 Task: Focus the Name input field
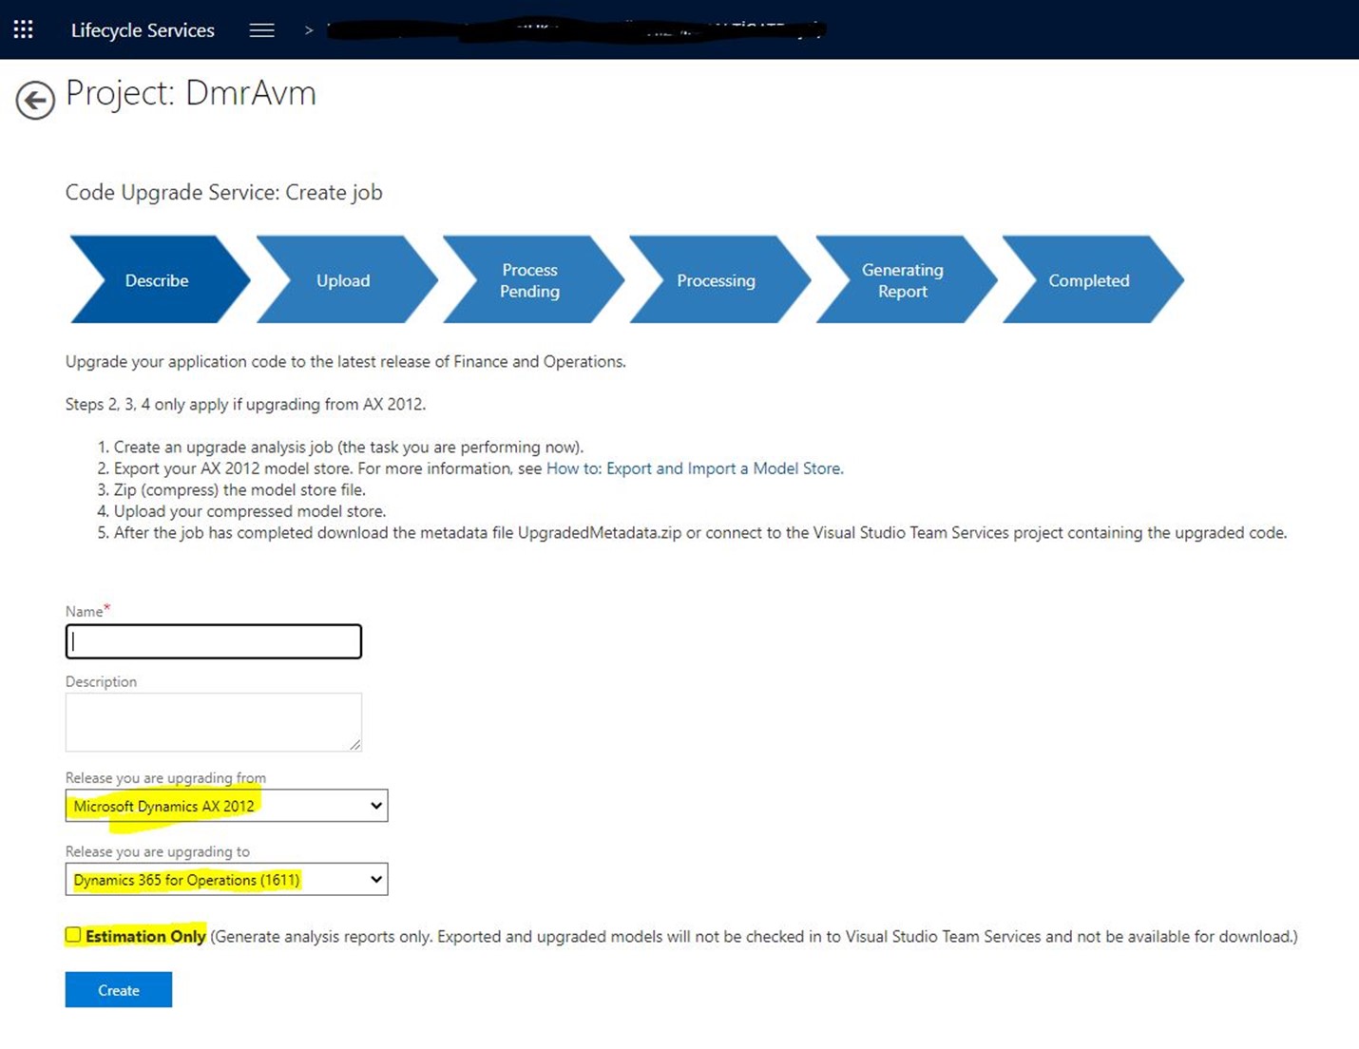(214, 641)
